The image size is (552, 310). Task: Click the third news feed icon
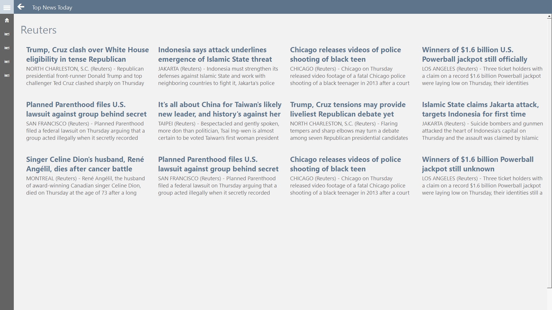point(7,62)
